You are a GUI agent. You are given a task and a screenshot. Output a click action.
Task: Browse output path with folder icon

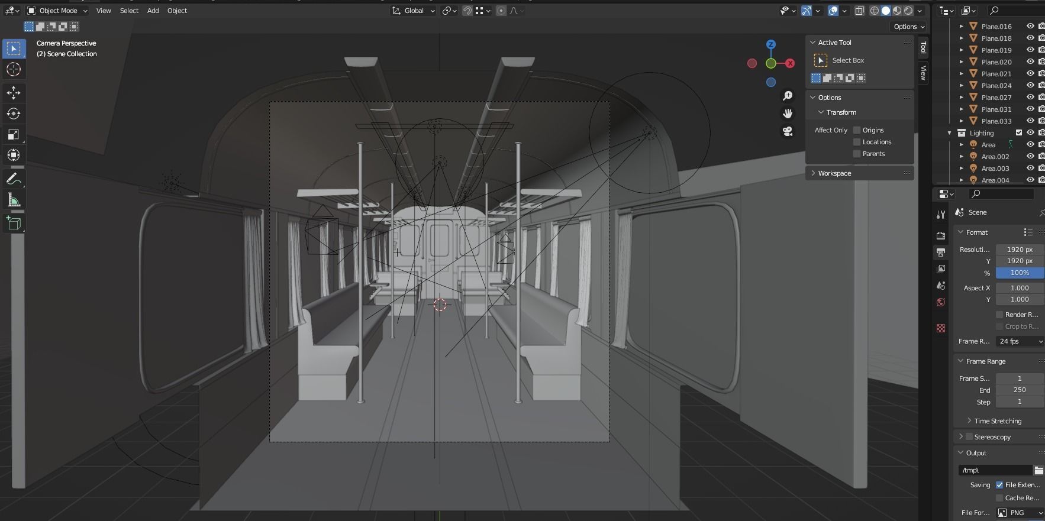coord(1039,470)
